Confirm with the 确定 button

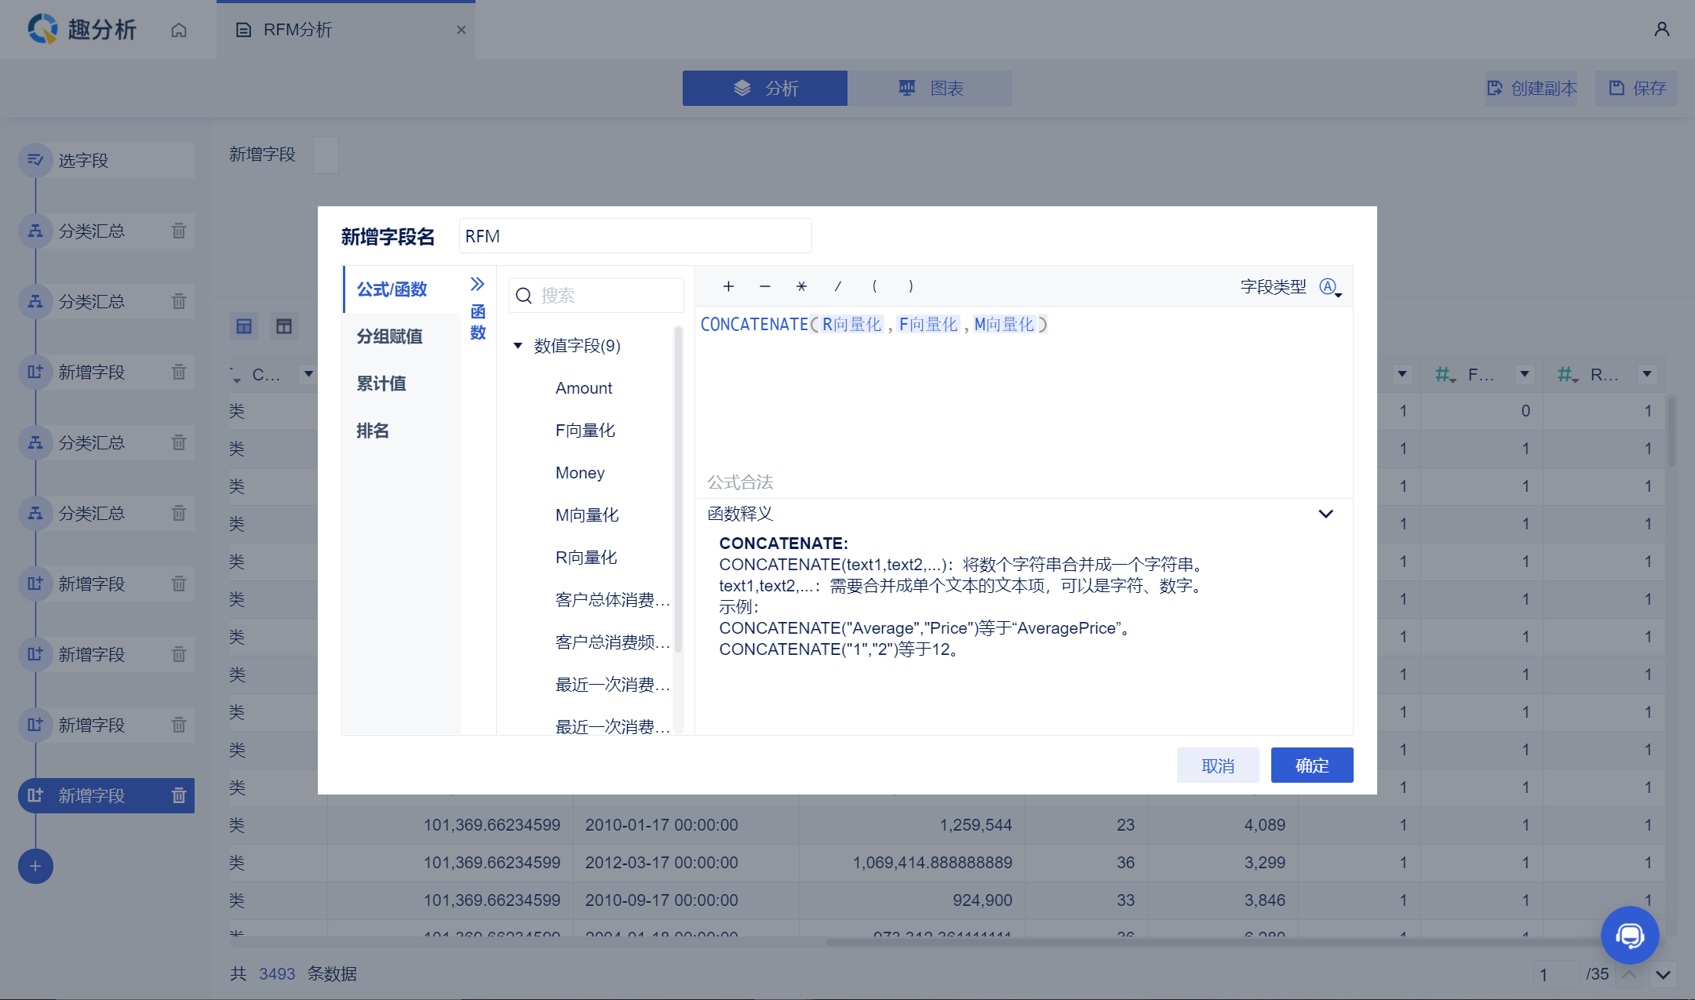(x=1311, y=765)
